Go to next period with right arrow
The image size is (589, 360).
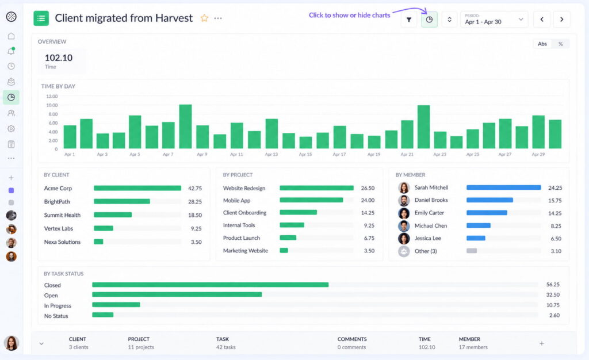tap(561, 20)
